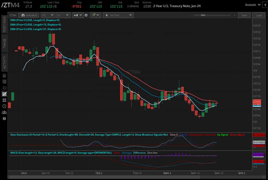This screenshot has height=180, width=268.
Task: Select the chart icon in the left sidebar
Action: coord(4,94)
